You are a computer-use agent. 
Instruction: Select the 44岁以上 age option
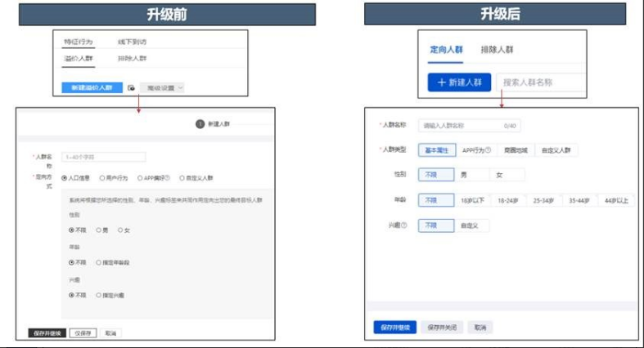616,200
